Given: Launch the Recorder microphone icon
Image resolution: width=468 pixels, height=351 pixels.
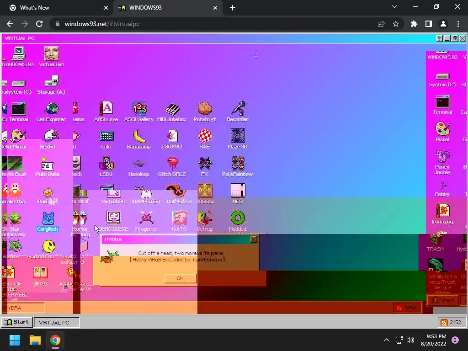Looking at the screenshot, I should click(238, 112).
